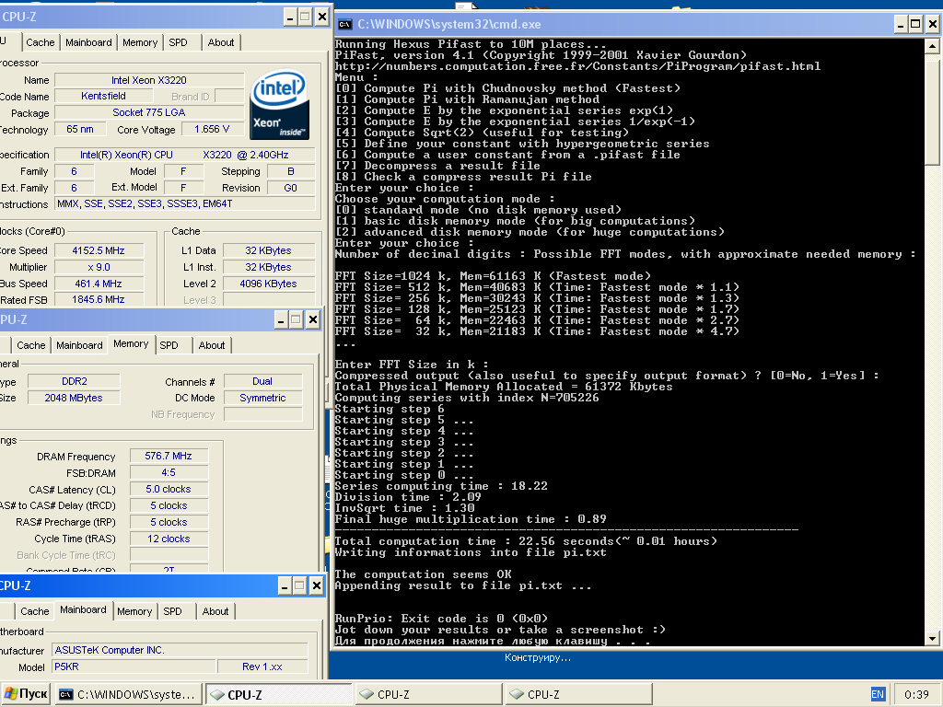Open Cache tab in bottom CPU-Z window
The width and height of the screenshot is (943, 707).
pos(34,611)
